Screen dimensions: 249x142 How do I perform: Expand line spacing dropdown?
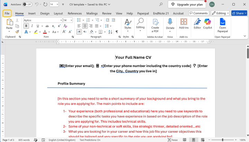coord(111,26)
